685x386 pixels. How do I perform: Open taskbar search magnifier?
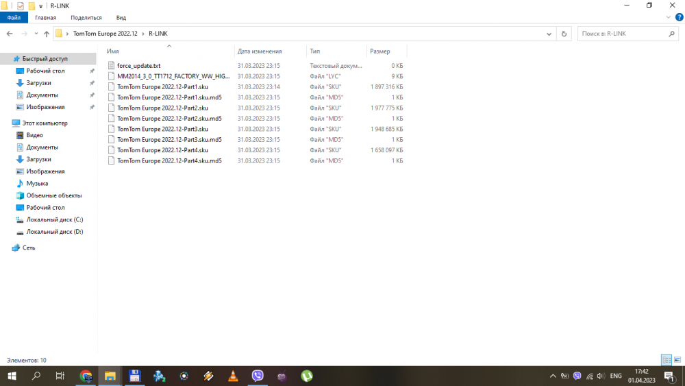click(x=36, y=376)
